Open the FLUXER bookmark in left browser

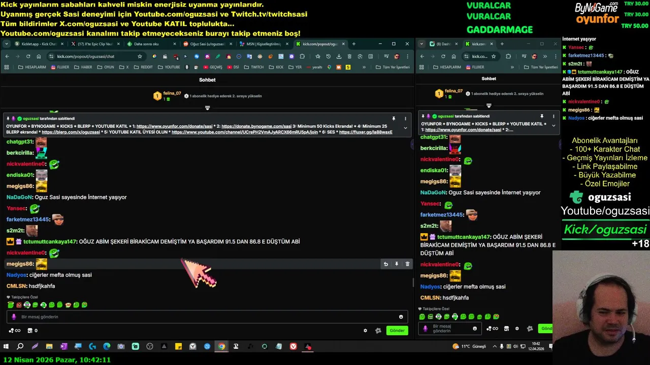[60, 67]
